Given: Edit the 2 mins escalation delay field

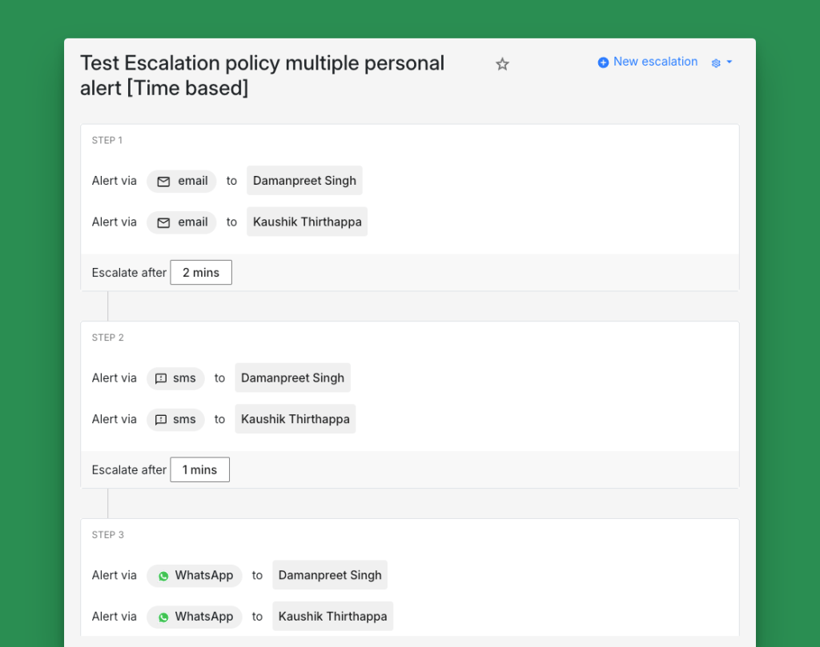Looking at the screenshot, I should pos(201,273).
